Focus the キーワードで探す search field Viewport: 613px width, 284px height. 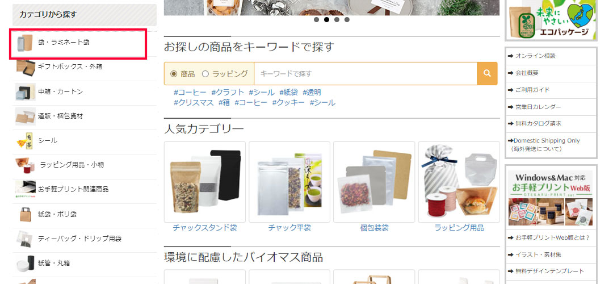click(366, 73)
